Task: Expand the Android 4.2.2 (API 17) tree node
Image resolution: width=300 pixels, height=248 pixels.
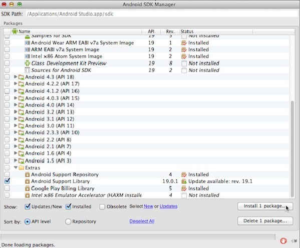Action: 16,83
